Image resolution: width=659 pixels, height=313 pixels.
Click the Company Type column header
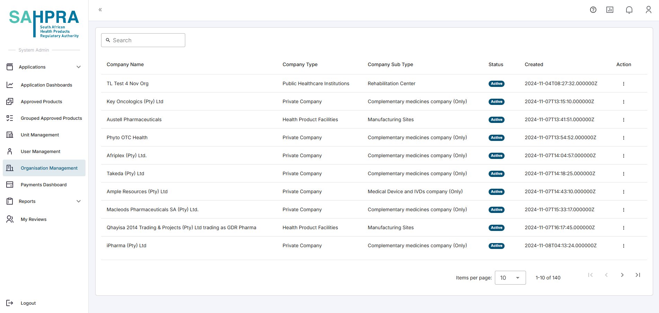pos(300,64)
